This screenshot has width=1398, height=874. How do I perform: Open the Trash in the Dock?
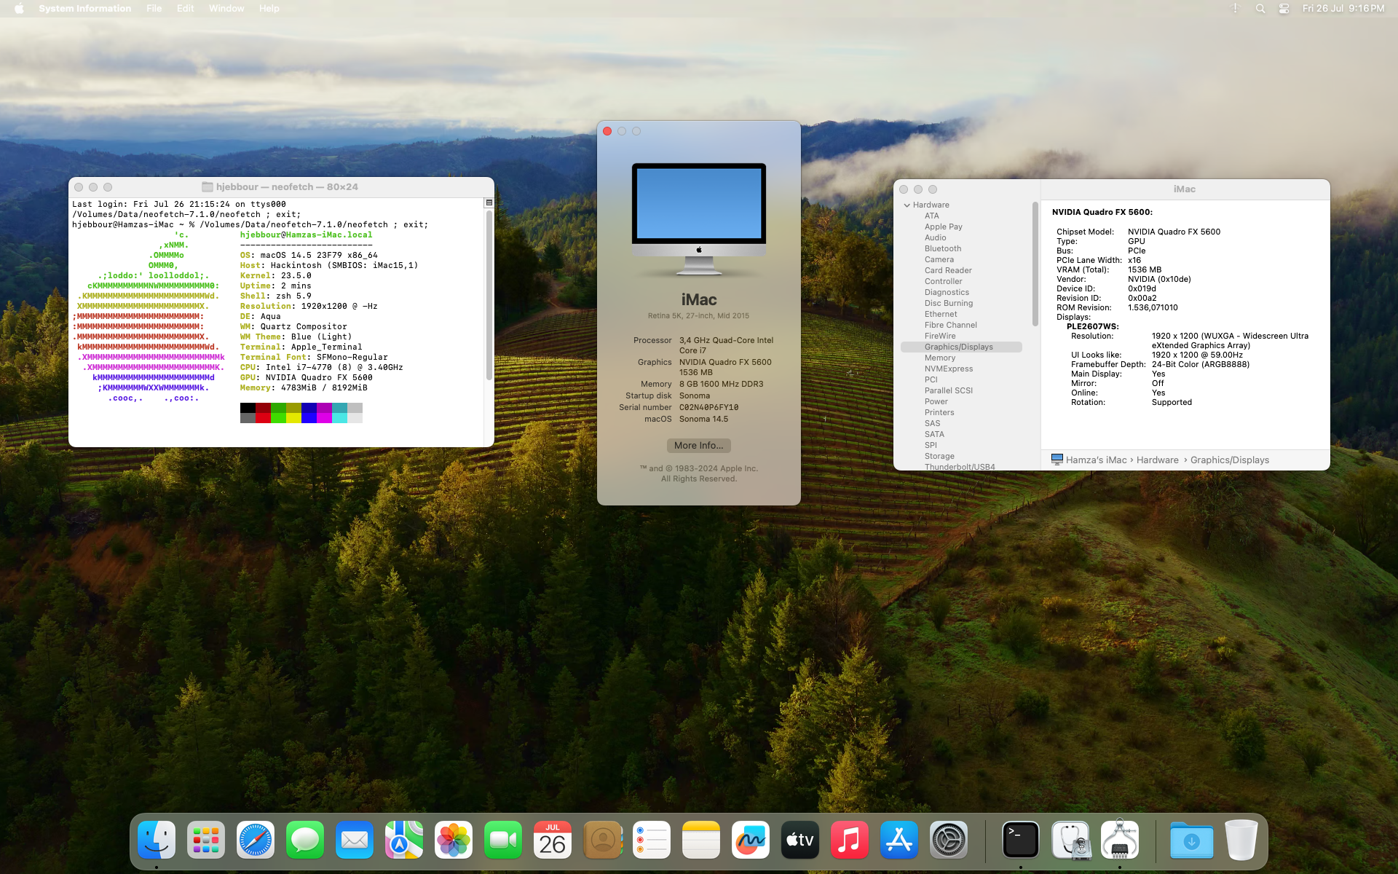[x=1241, y=840]
